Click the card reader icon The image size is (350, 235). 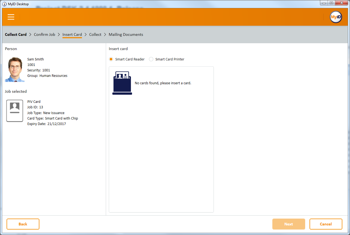(122, 83)
